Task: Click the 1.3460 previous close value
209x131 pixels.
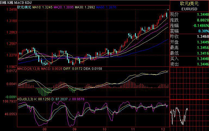Action: (203, 36)
